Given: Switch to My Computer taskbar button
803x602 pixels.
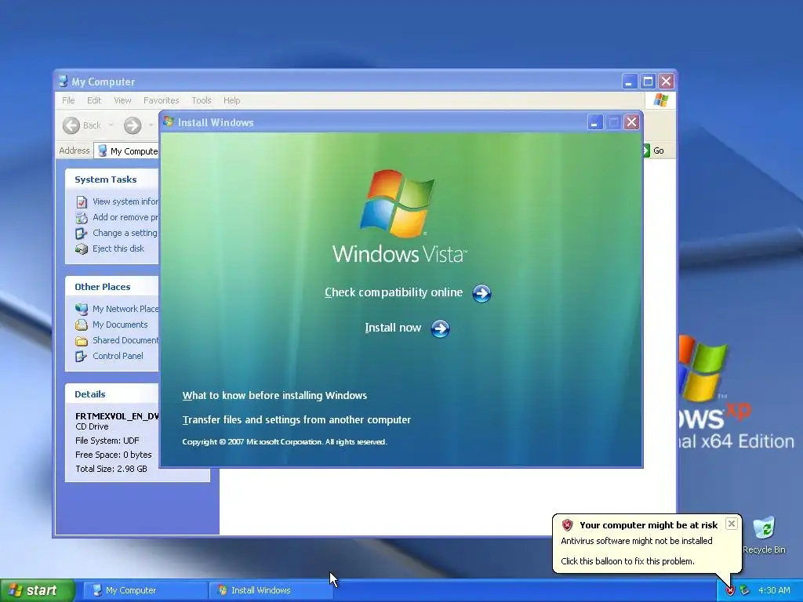Looking at the screenshot, I should pyautogui.click(x=145, y=590).
